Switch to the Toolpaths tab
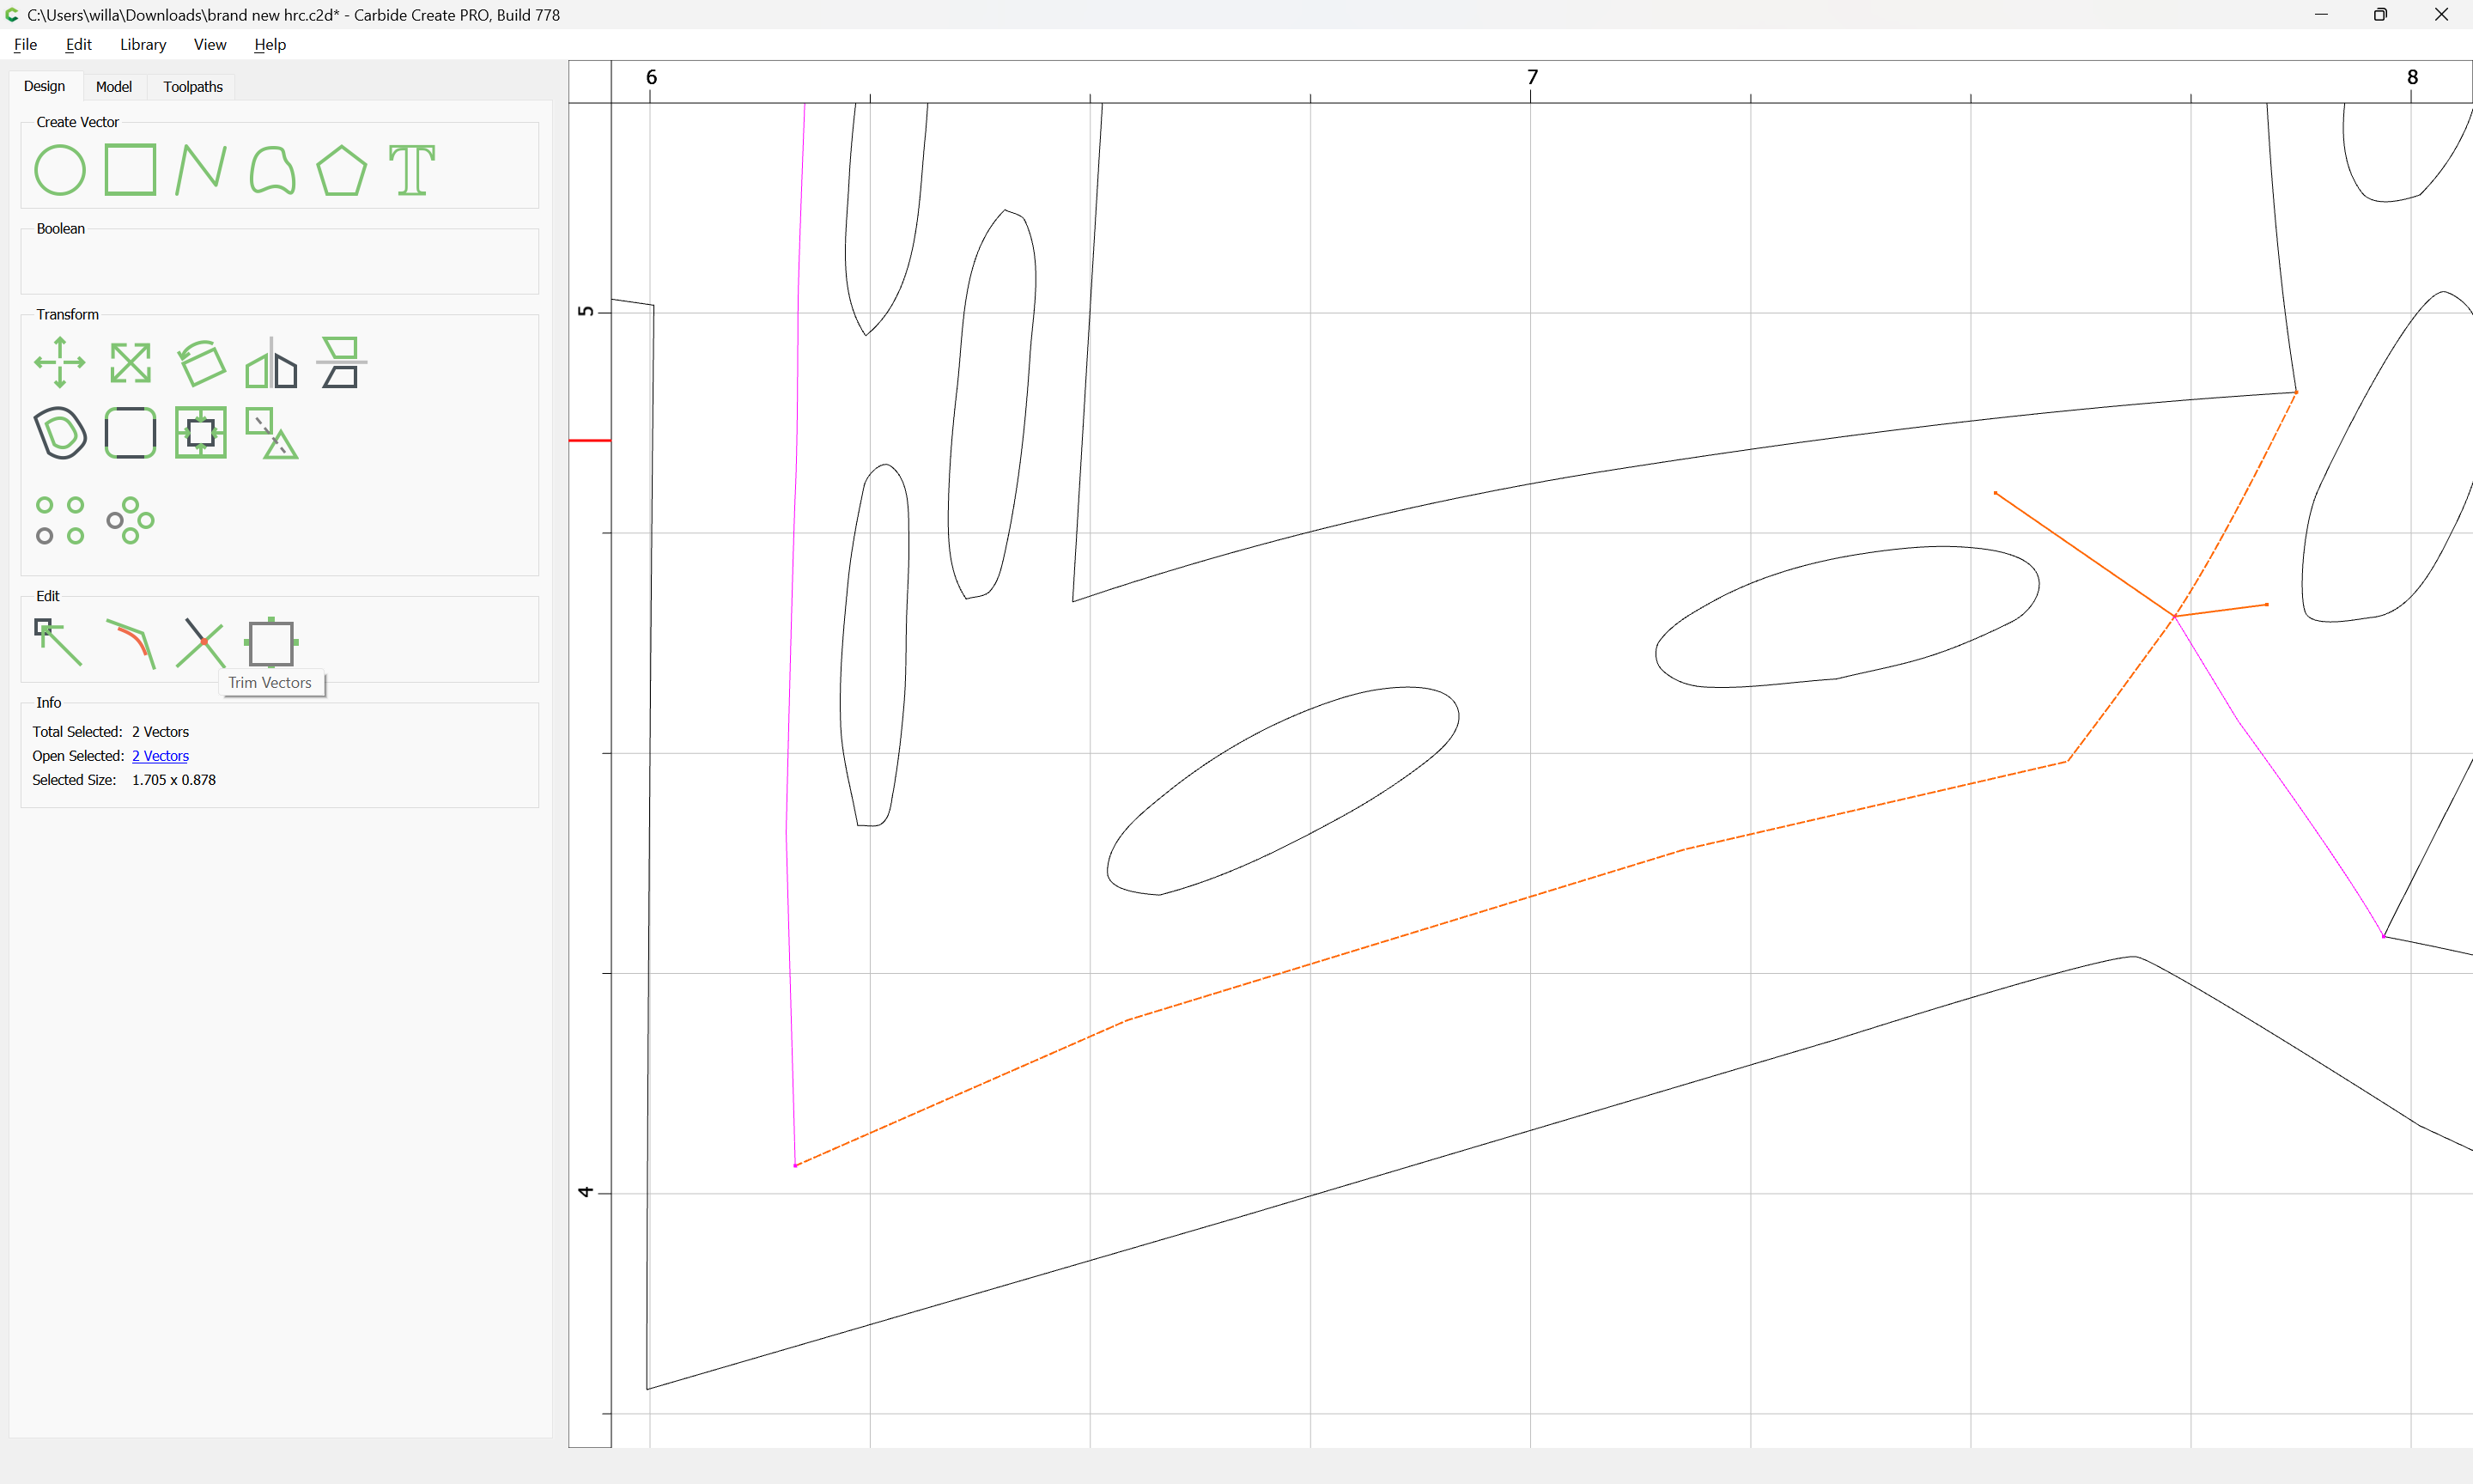The image size is (2473, 1484). coord(193,87)
